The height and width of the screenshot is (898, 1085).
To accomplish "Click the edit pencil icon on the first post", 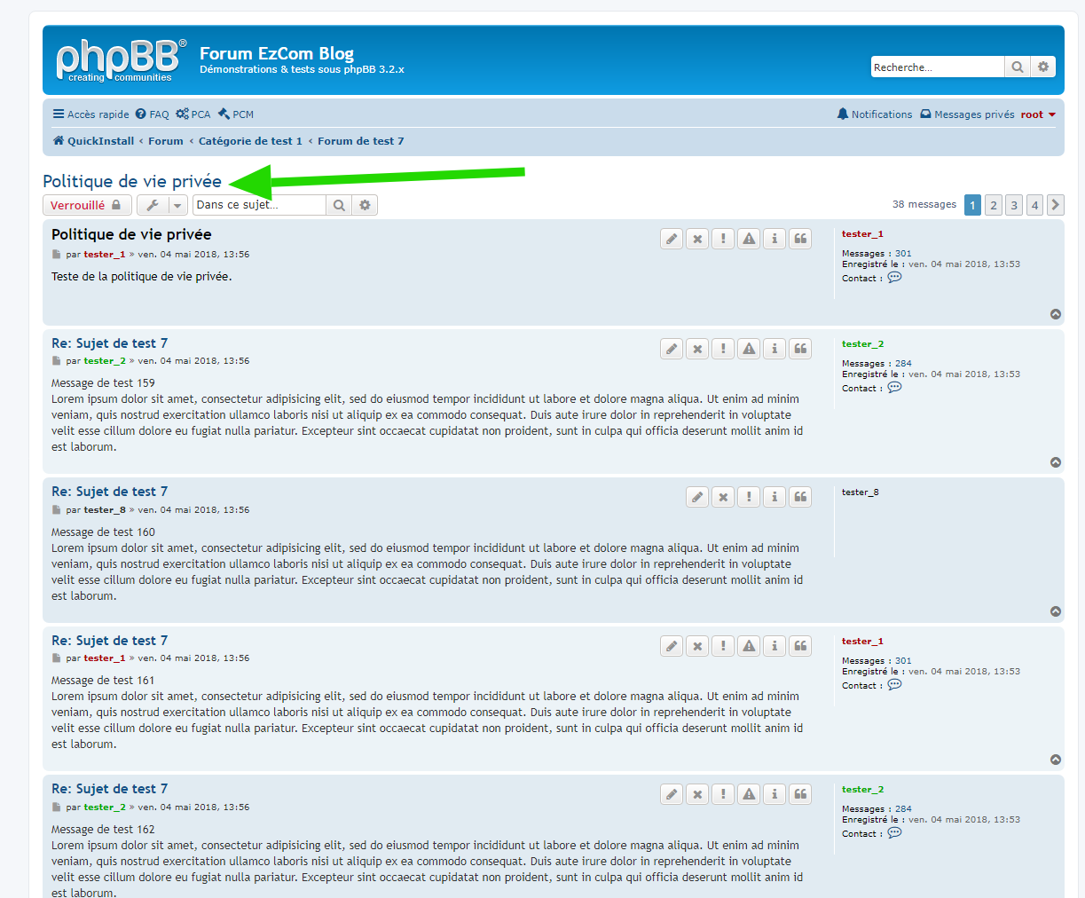I will coord(672,239).
